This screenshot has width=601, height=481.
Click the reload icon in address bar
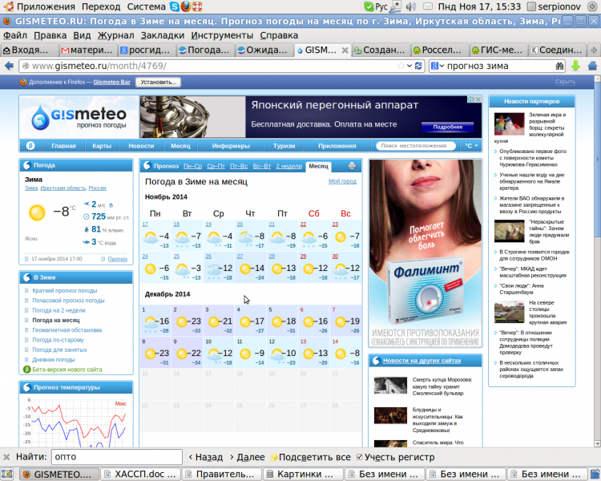click(x=417, y=66)
